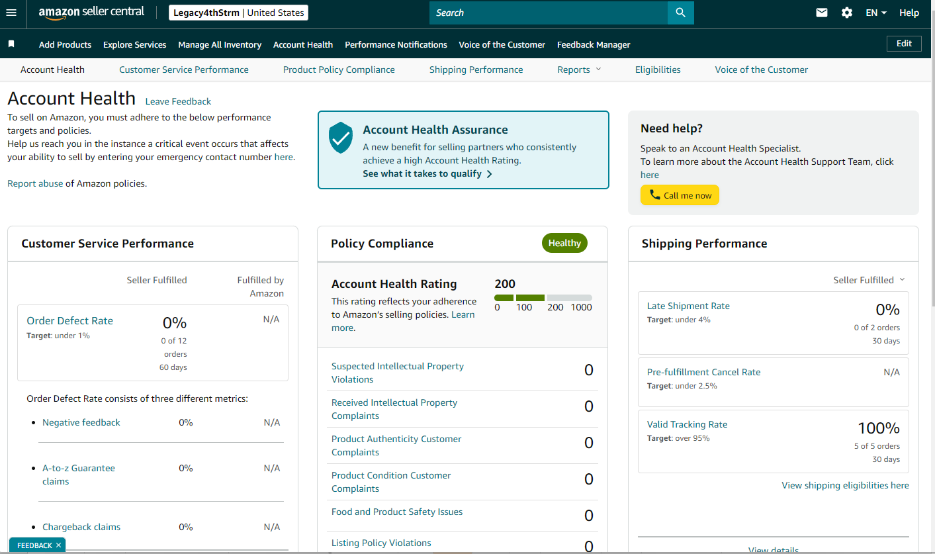Click the Amazon Seller Central logo

click(x=91, y=13)
